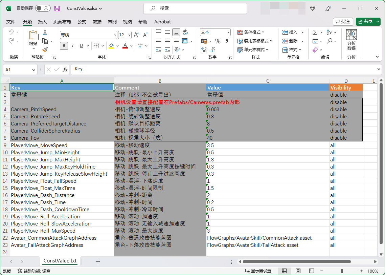
Task: Switch to the Data tab
Action: [97, 22]
